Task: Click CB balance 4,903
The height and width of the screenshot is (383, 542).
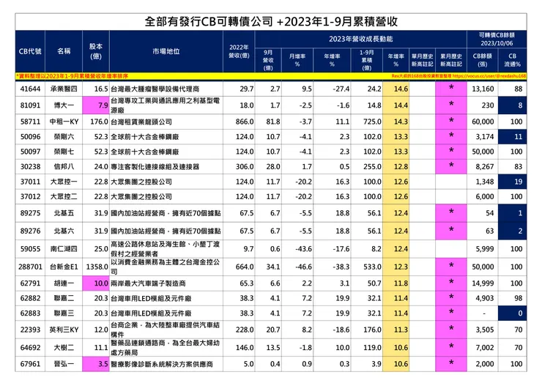Action: pos(485,298)
